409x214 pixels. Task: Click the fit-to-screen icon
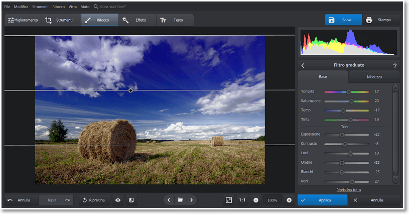click(x=229, y=200)
